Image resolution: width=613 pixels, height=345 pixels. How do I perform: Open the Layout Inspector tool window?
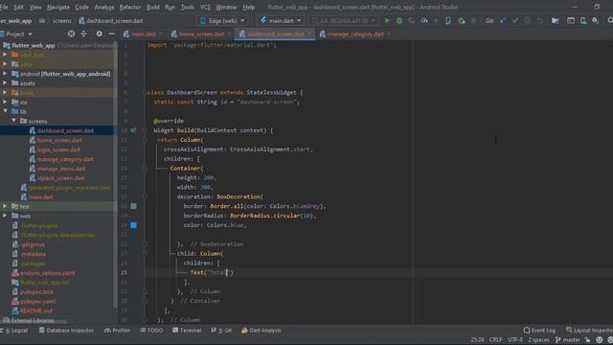(589, 331)
